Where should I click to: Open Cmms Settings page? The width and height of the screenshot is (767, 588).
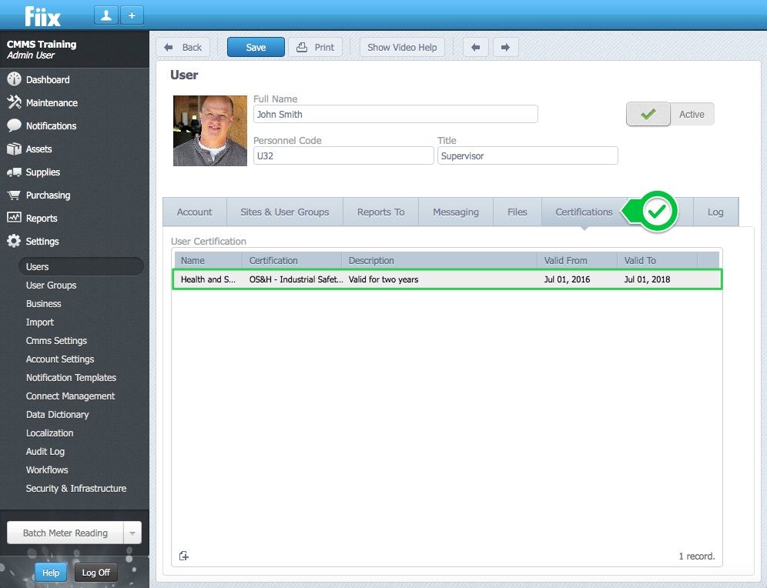[x=56, y=341]
